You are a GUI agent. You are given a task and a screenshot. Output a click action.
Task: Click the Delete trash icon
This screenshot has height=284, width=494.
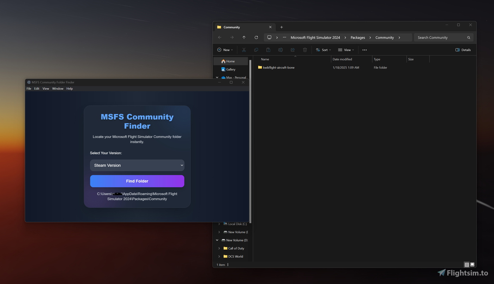coord(305,49)
